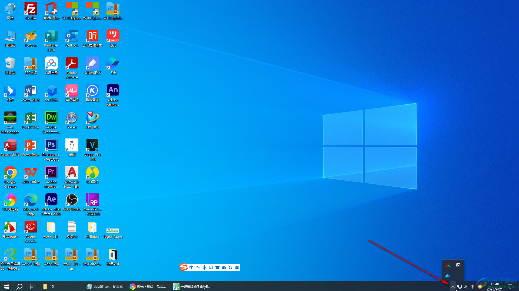Open the Windows Start menu
Image resolution: width=519 pixels, height=291 pixels.
point(6,286)
